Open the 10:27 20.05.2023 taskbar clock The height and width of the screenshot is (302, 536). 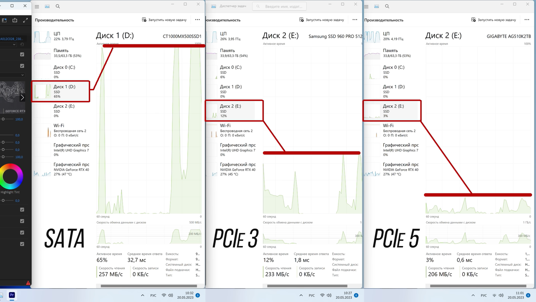pyautogui.click(x=344, y=295)
